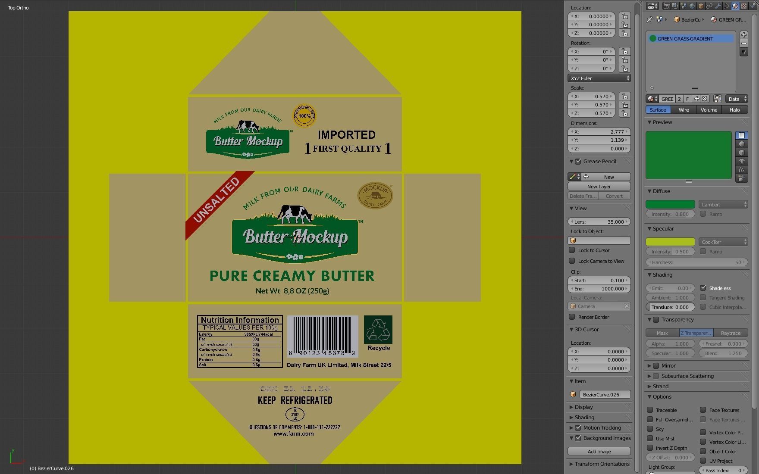
Task: Click the Hardness slider
Action: coord(697,262)
